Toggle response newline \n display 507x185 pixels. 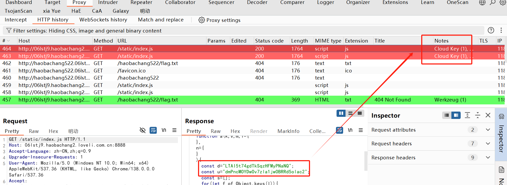coord(350,130)
